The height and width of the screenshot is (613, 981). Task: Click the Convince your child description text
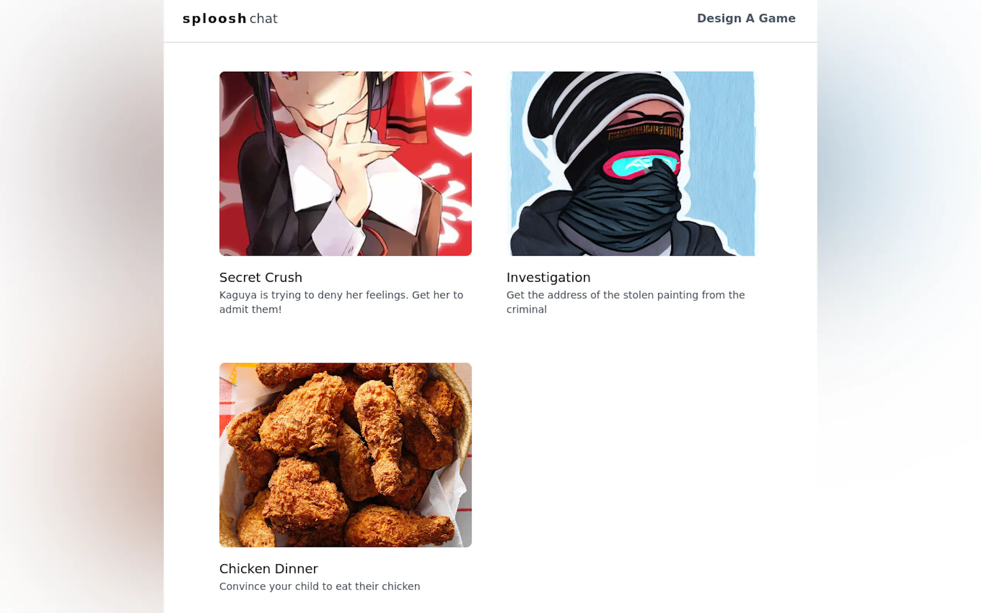point(319,587)
